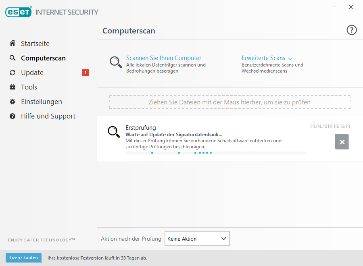Viewport: 363px width, 266px height.
Task: Expand the Erweiterte Scans chevron
Action: click(290, 58)
